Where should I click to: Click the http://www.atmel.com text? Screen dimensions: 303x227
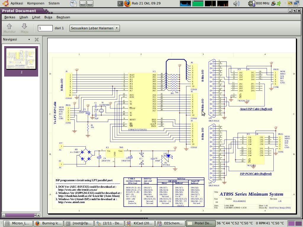click(x=71, y=202)
